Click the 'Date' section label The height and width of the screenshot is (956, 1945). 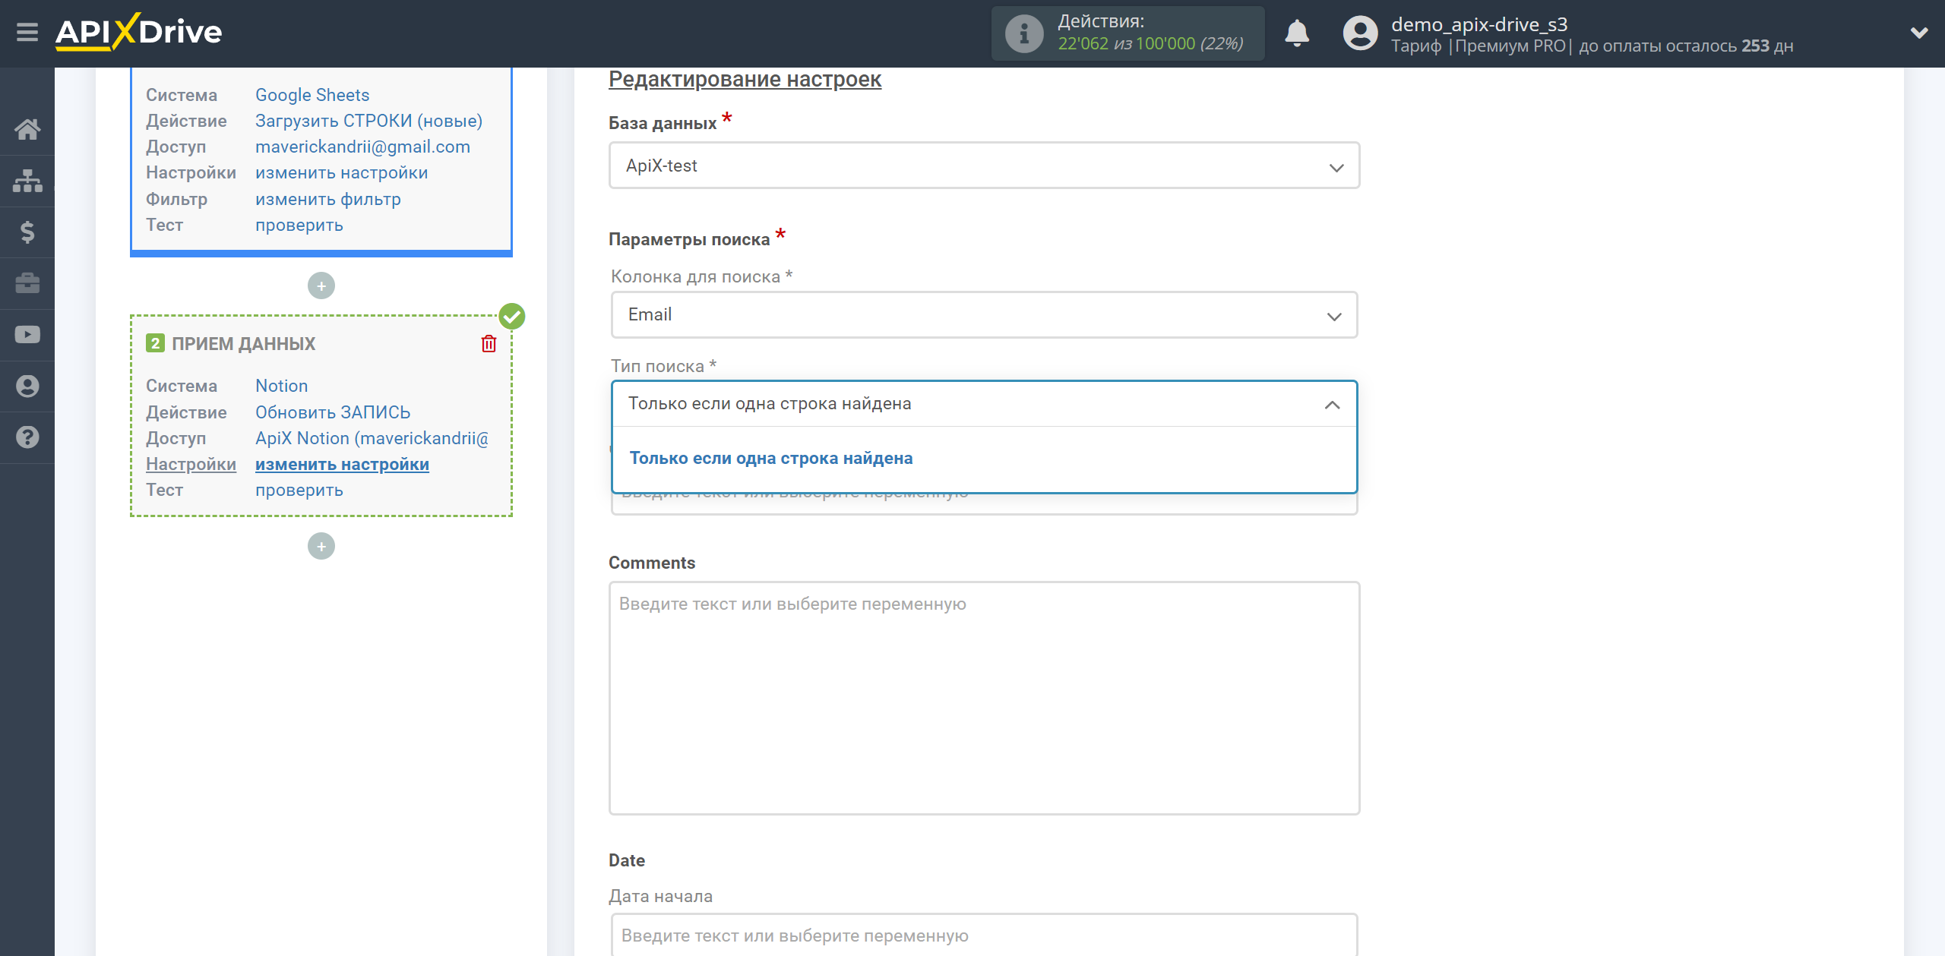click(627, 861)
